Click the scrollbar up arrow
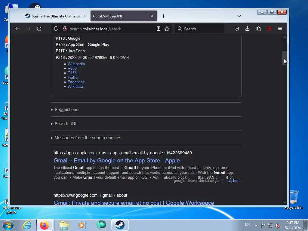Image resolution: width=308 pixels, height=231 pixels. click(x=285, y=37)
